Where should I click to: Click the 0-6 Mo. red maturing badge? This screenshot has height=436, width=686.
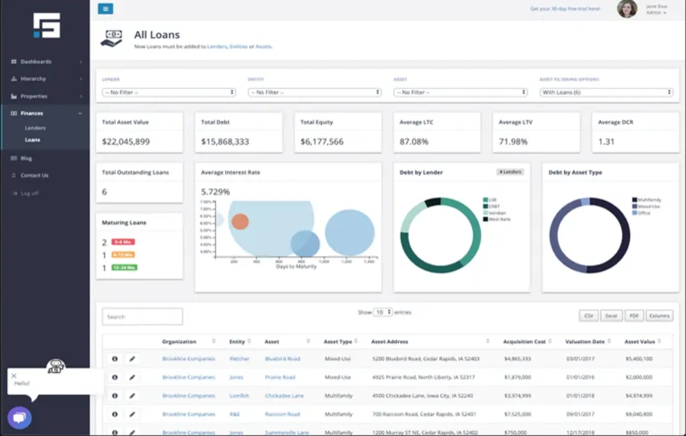pos(123,242)
